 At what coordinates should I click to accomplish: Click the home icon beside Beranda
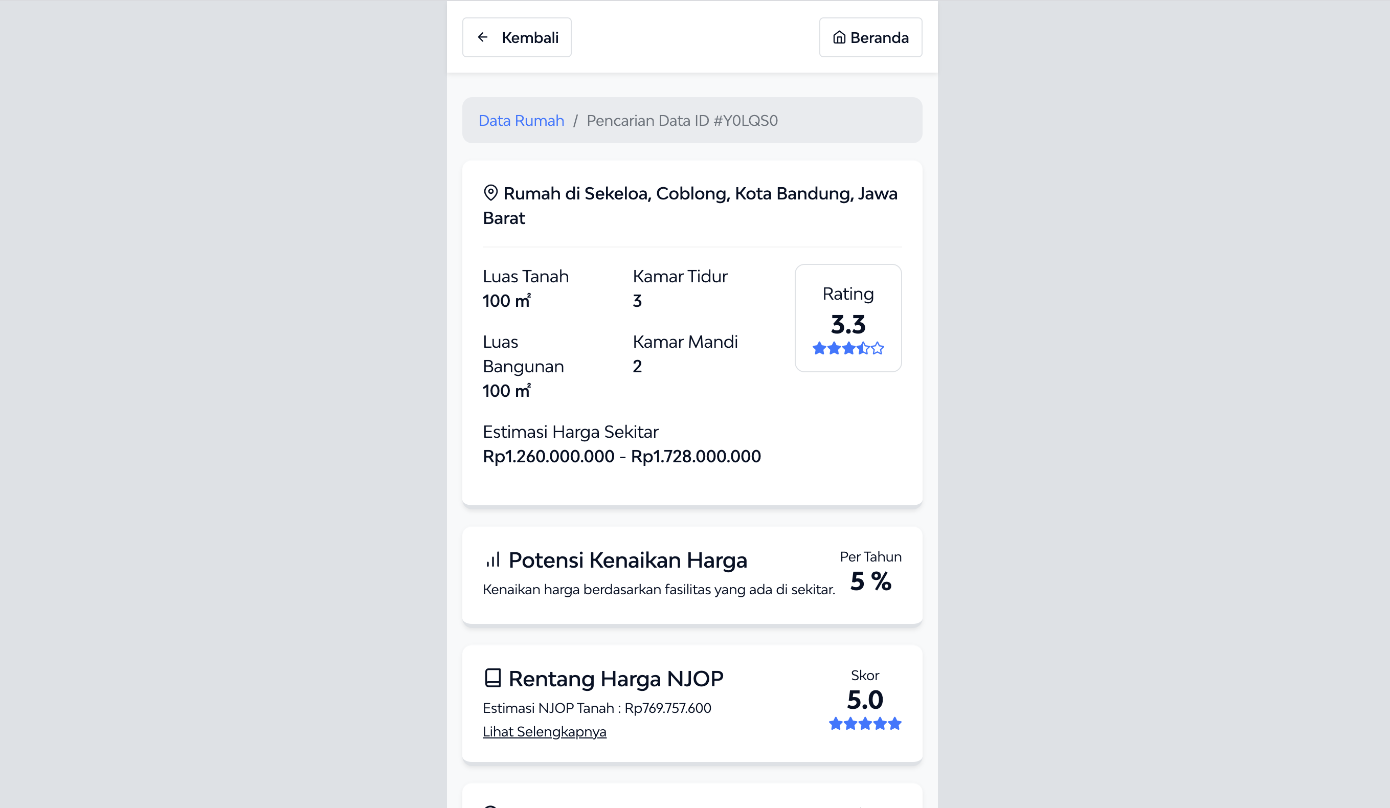pos(839,37)
